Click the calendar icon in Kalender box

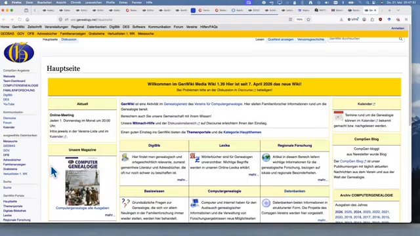click(339, 116)
